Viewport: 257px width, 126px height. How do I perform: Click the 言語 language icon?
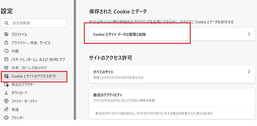pyautogui.click(x=6, y=109)
